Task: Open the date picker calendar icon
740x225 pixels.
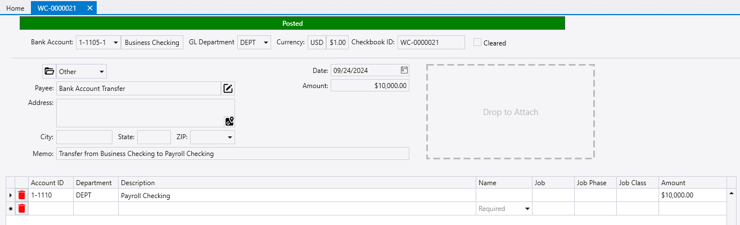Action: (x=404, y=71)
